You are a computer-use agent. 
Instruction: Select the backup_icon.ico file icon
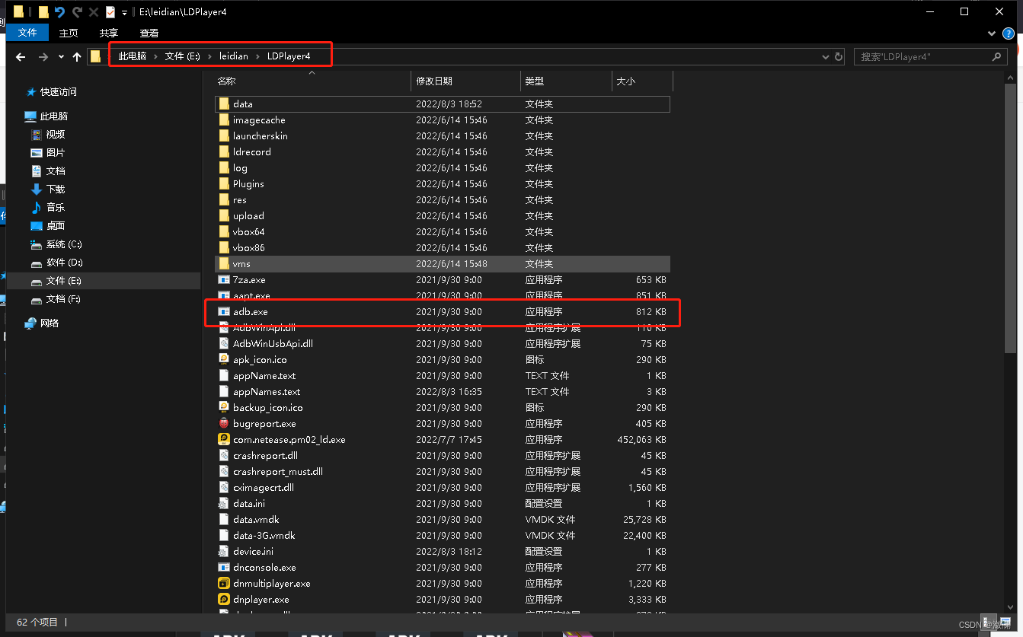click(x=224, y=407)
